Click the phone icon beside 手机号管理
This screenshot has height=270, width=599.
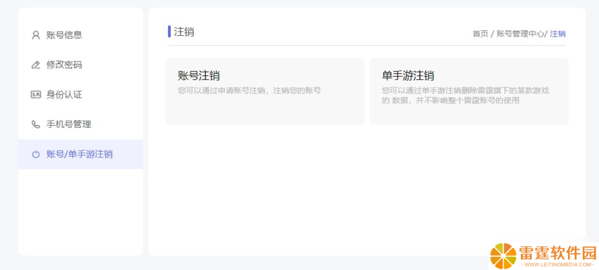point(35,124)
